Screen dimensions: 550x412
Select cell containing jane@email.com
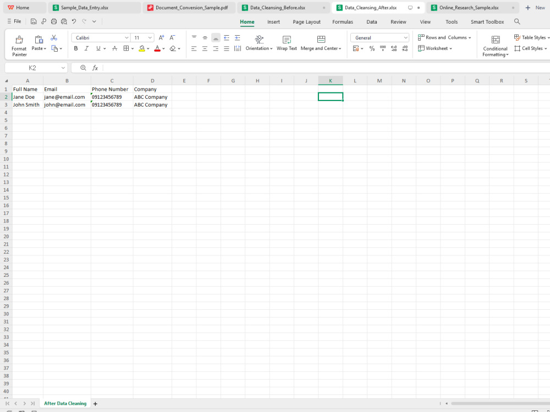(x=67, y=97)
